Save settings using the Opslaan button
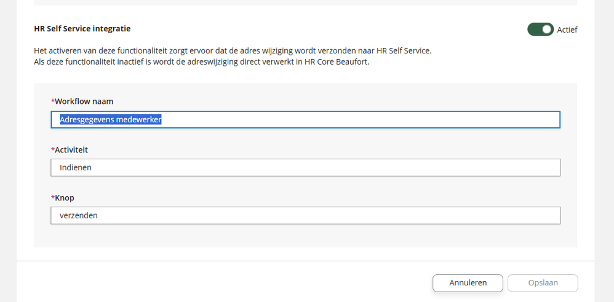Viewport: 614px width, 302px height. tap(543, 283)
